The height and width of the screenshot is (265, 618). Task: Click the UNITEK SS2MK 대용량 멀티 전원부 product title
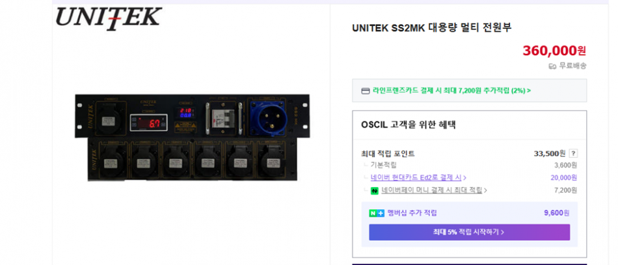pos(431,27)
